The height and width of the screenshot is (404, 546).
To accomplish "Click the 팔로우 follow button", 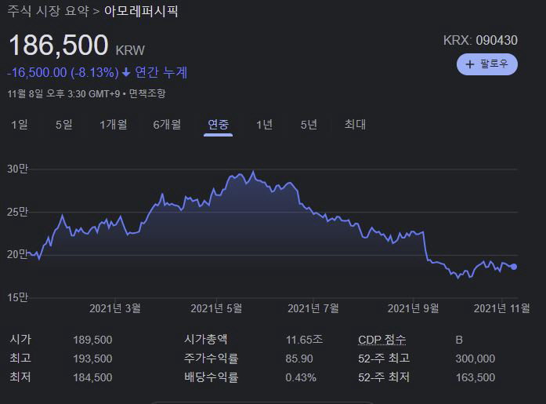I will point(486,64).
